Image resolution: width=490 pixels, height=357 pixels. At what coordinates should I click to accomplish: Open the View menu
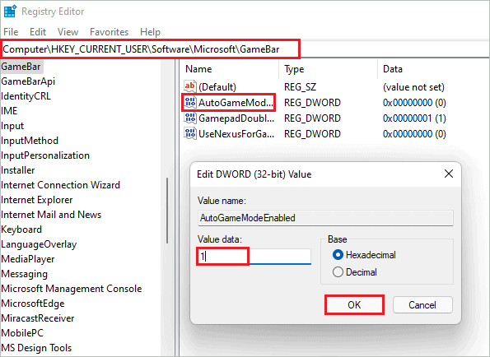68,32
